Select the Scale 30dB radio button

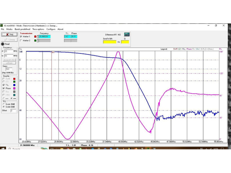(x=4, y=104)
